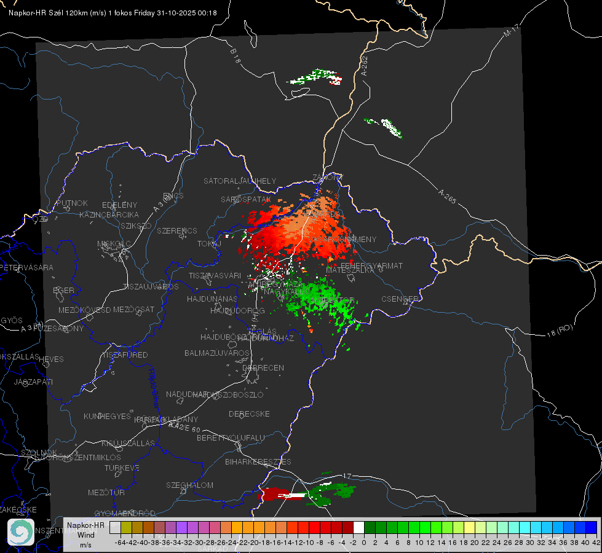Select the JASZAPATI label
602x553 pixels.
(x=33, y=382)
